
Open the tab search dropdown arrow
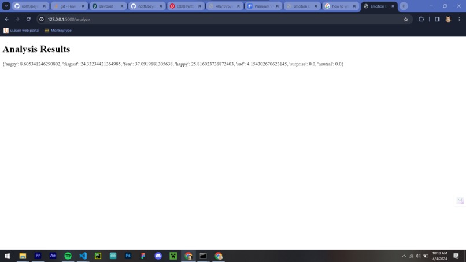click(6, 6)
